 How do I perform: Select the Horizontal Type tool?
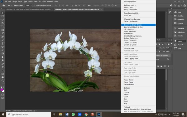[x=2, y=67]
